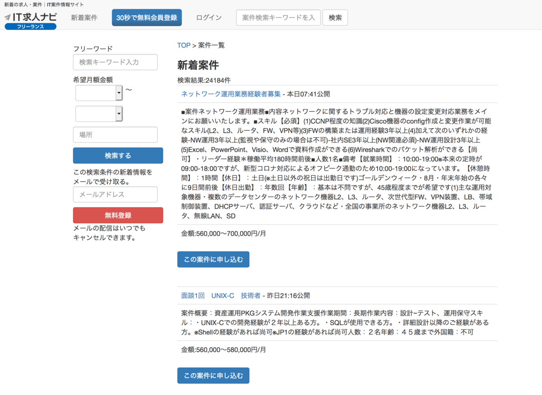542x395 pixels.
Task: Expand the maximum 希望月額金額 dropdown
Action: click(99, 114)
